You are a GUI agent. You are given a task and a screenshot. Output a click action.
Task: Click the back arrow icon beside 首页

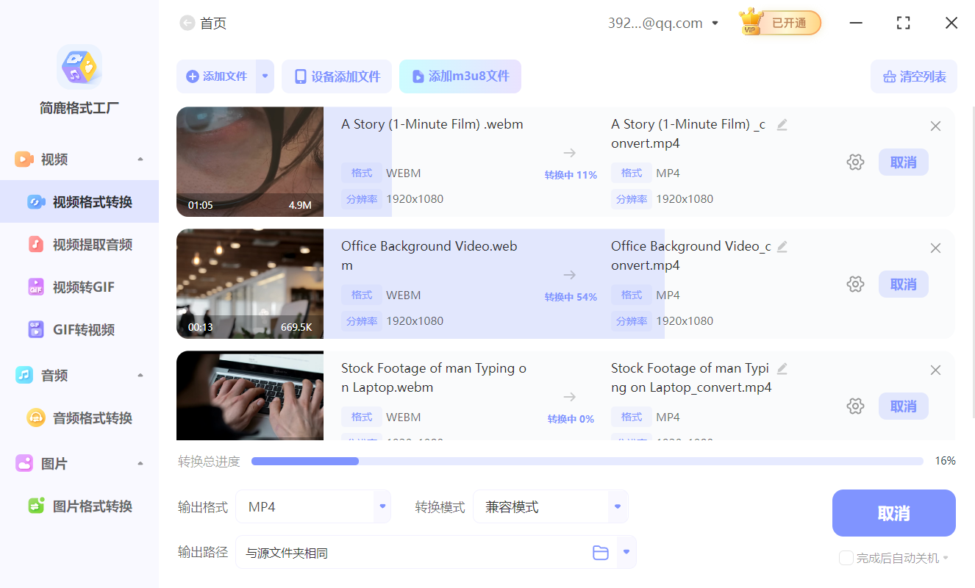[x=187, y=24]
